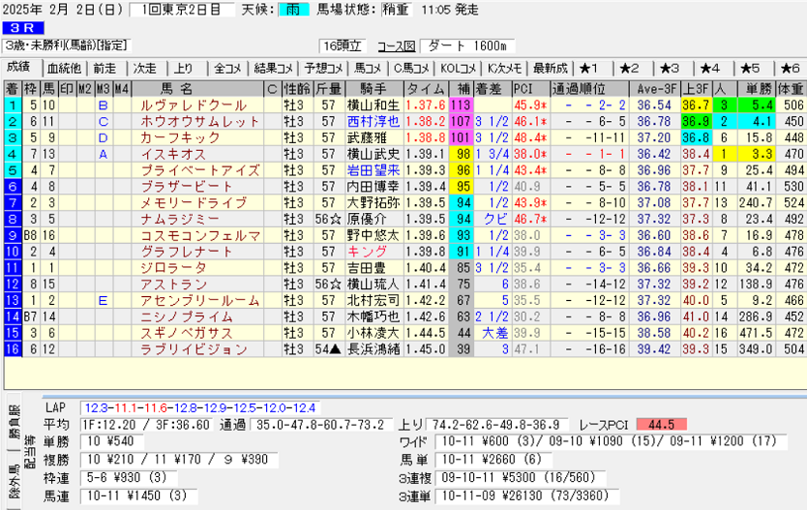807x510 pixels.
Task: Open the ★1 marker tab
Action: pos(590,69)
